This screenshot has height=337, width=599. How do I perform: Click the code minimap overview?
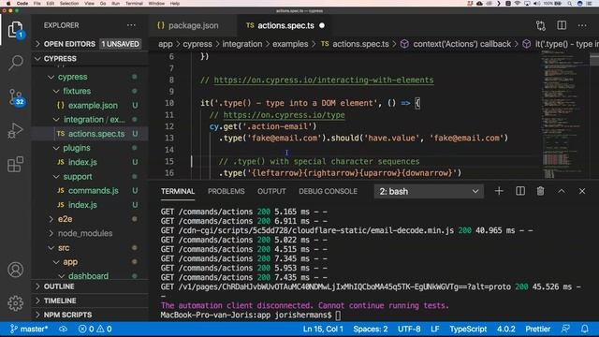click(565, 114)
